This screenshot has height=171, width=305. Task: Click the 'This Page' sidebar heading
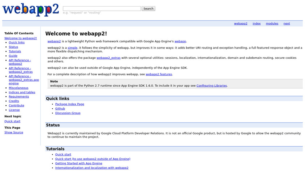[x=12, y=128]
